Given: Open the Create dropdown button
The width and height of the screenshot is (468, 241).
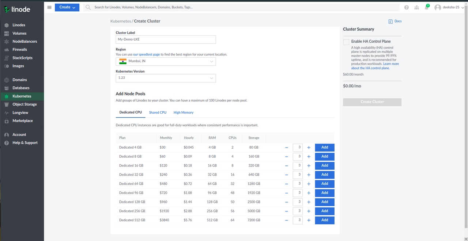Looking at the screenshot, I should [67, 7].
